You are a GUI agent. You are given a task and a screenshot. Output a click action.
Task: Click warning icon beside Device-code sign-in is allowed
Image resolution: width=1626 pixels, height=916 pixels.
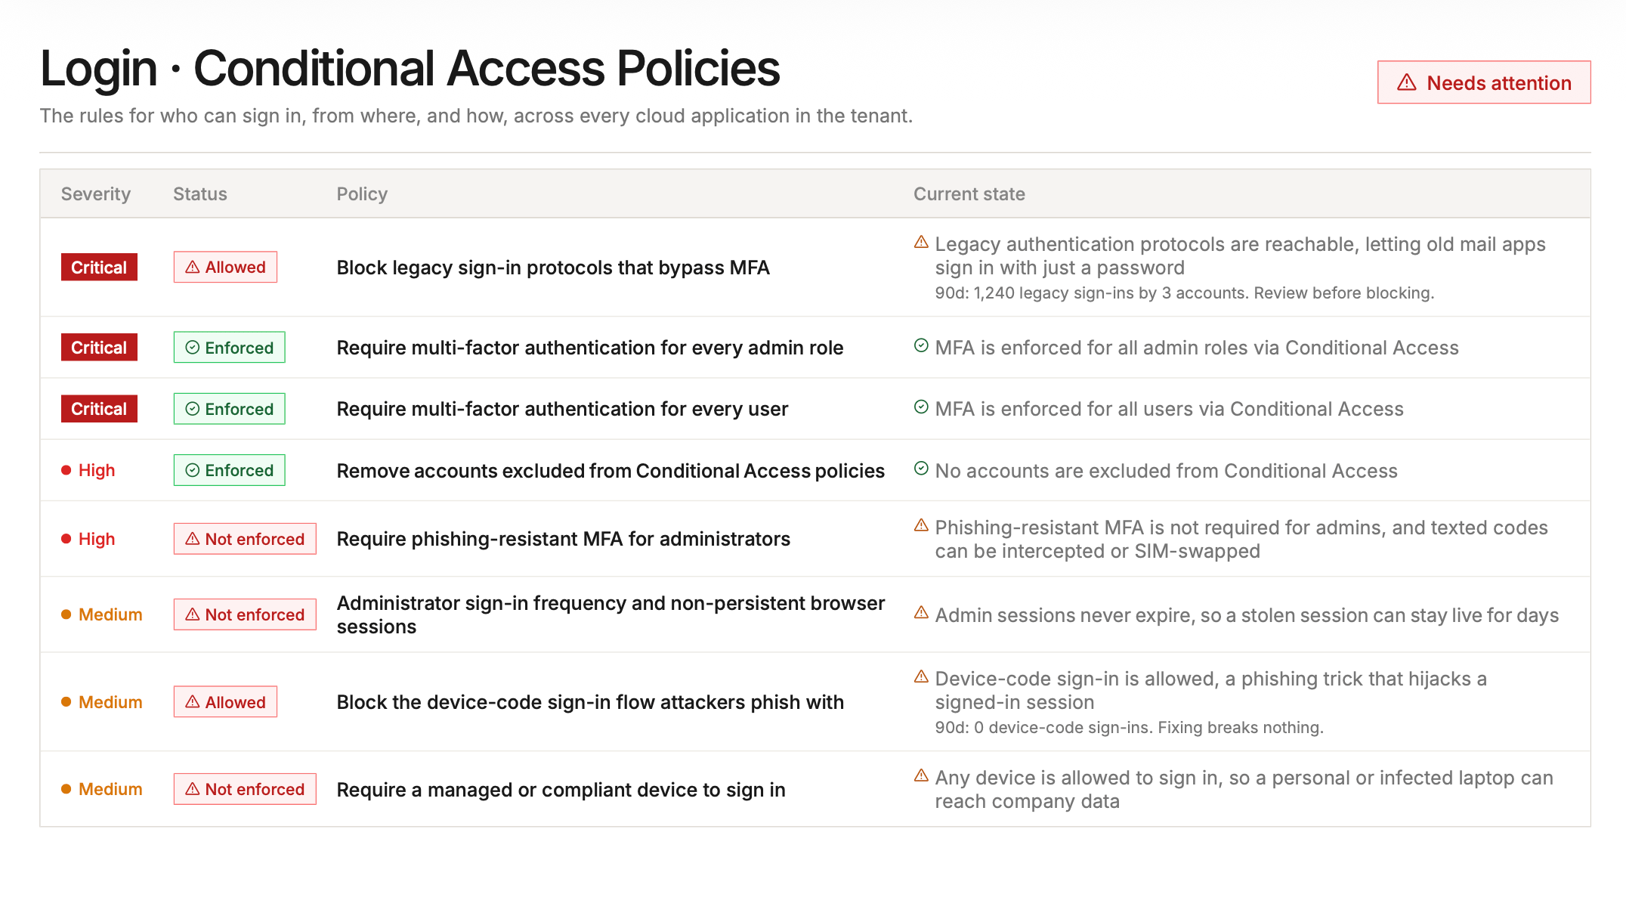[x=921, y=676]
